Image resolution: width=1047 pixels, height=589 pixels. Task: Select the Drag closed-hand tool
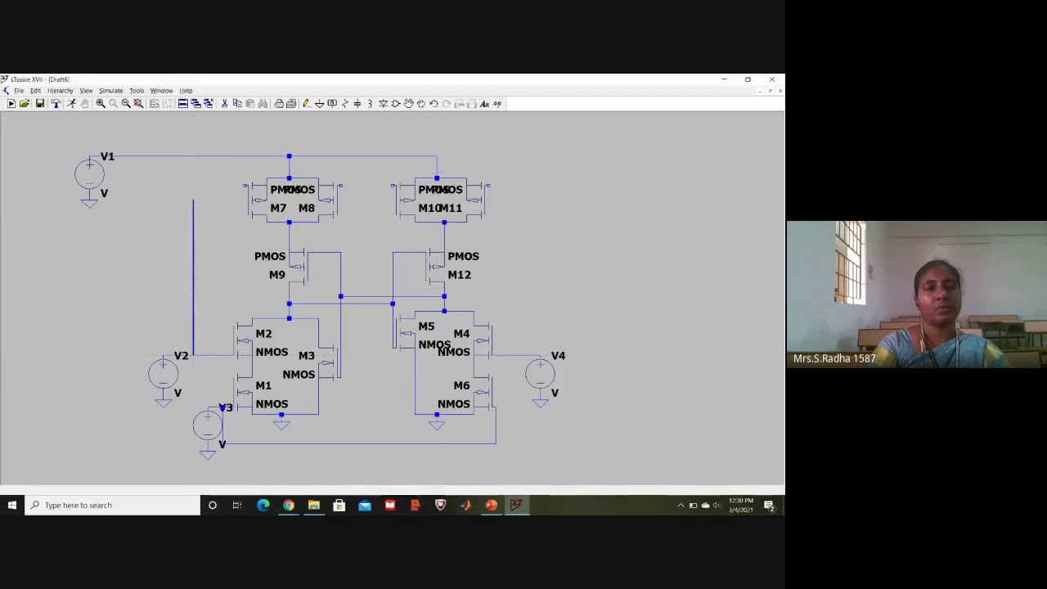coord(420,104)
